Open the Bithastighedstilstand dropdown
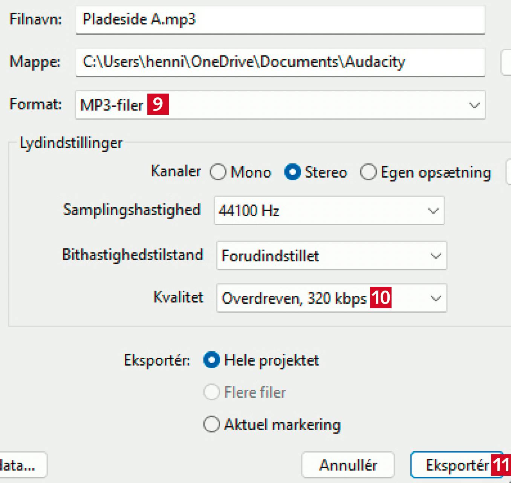The height and width of the screenshot is (483, 511). coord(331,255)
